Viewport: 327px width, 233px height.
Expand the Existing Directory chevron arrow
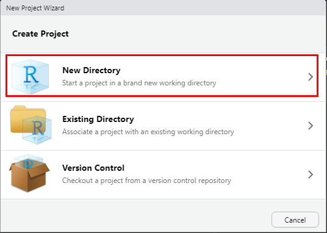[311, 126]
